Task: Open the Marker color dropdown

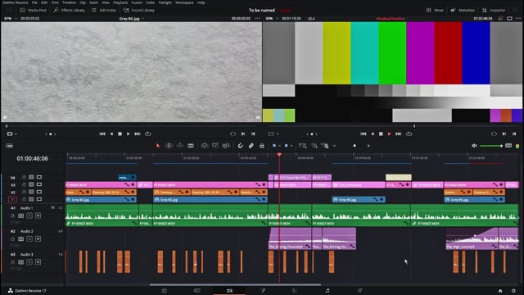Action: (x=291, y=146)
